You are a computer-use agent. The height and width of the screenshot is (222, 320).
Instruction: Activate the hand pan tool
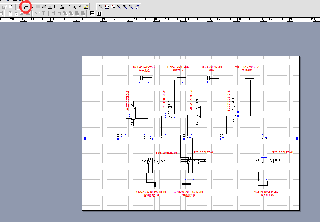click(x=137, y=7)
